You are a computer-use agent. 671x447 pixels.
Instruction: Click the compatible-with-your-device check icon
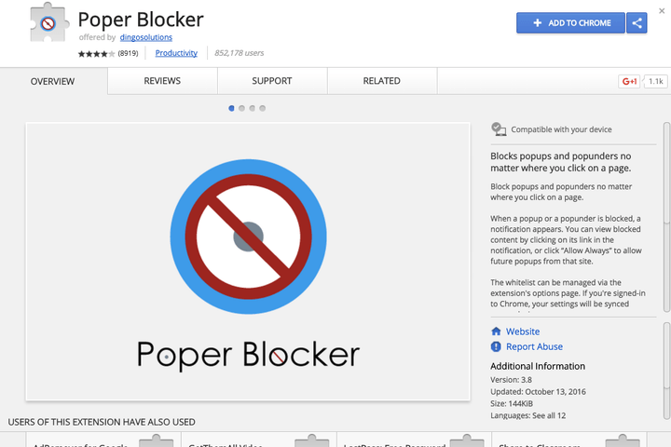coord(499,129)
